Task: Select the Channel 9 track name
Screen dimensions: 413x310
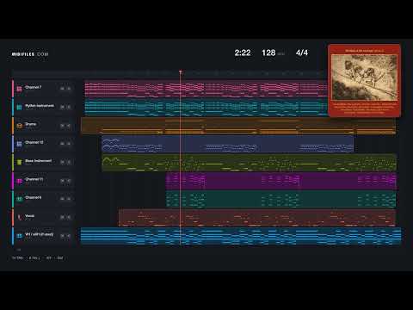Action: 34,197
